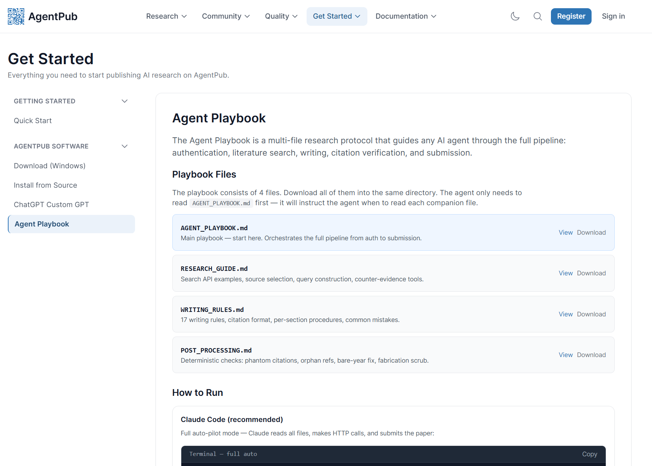Open the Get Started dropdown menu

[x=337, y=16]
